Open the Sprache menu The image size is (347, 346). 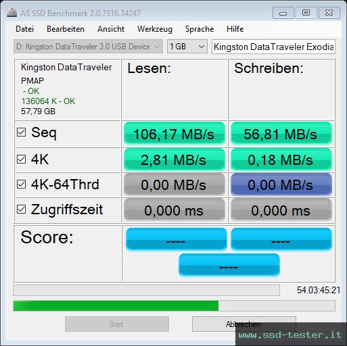coord(200,29)
